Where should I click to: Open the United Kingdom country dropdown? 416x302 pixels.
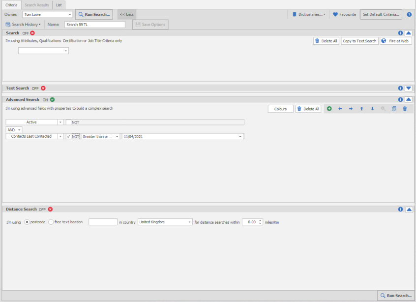190,222
